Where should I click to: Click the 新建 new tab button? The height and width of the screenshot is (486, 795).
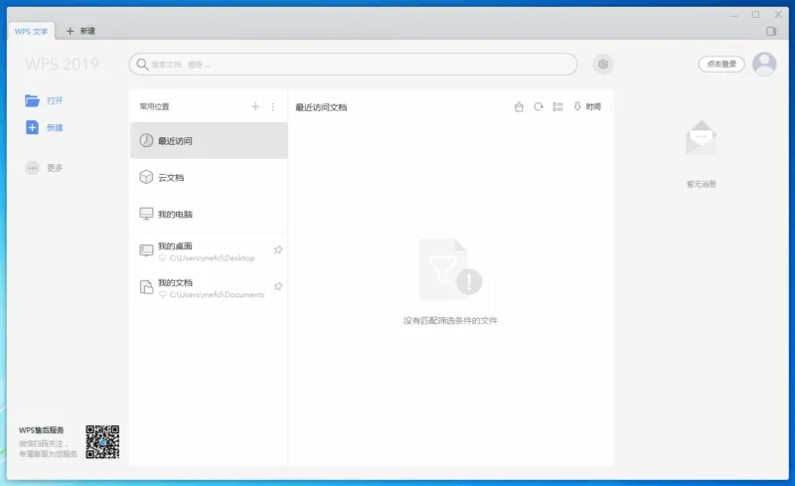coord(80,31)
